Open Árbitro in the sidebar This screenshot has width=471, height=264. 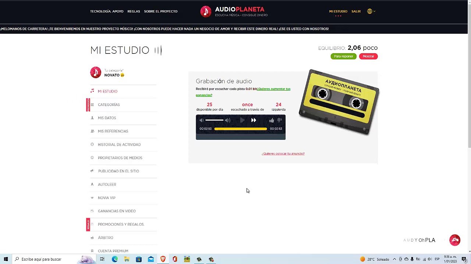click(105, 238)
